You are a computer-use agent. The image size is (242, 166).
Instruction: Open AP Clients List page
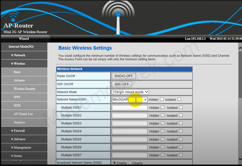tap(23, 114)
